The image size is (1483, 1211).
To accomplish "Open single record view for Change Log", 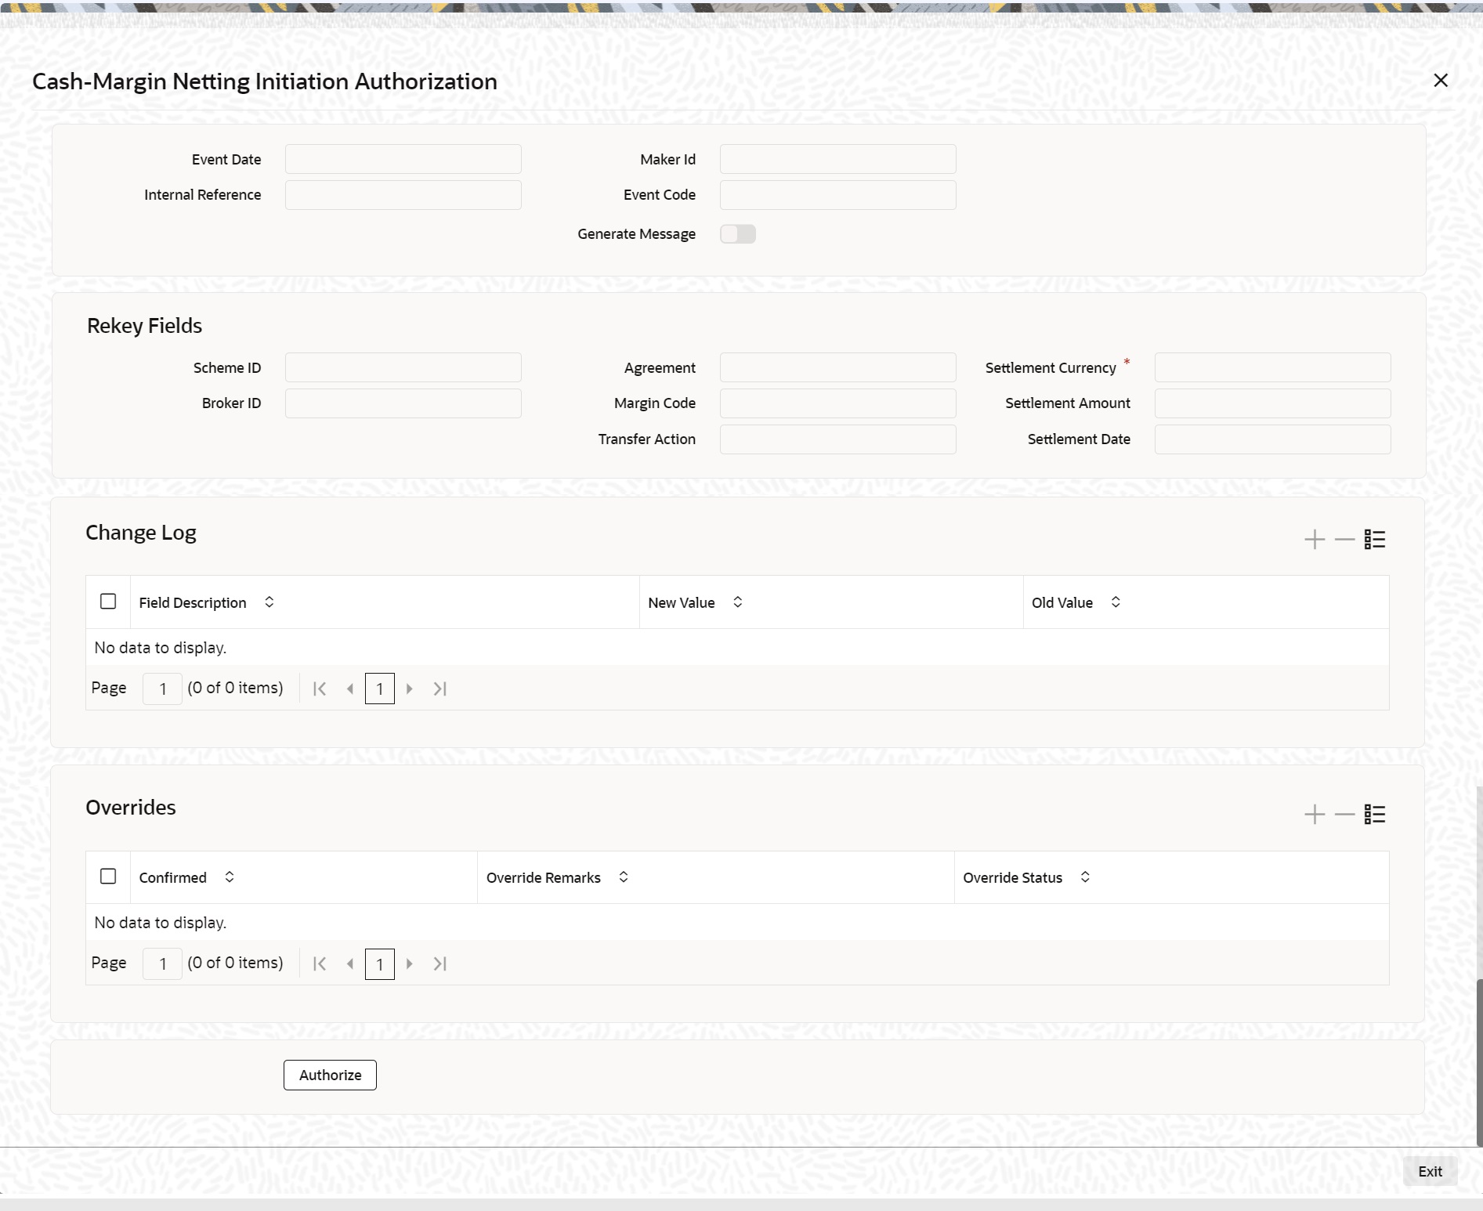I will click(1375, 540).
